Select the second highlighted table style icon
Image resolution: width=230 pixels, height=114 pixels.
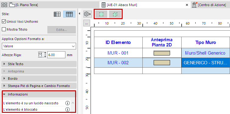click(x=69, y=14)
